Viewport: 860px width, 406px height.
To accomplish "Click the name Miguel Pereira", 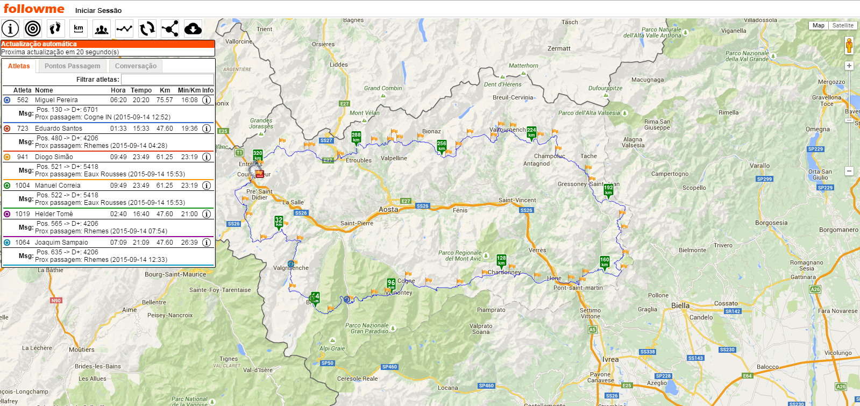I will pos(56,100).
